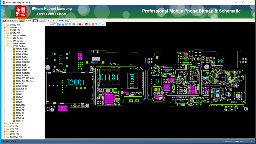Click the J2601 connector on the board
Viewport: 256px width, 144px height.
70,88
